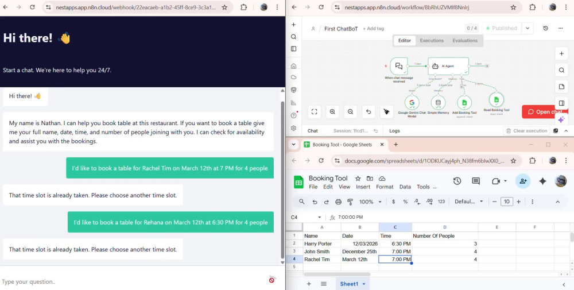Open Sheets File menu
574x290 pixels.
(313, 187)
